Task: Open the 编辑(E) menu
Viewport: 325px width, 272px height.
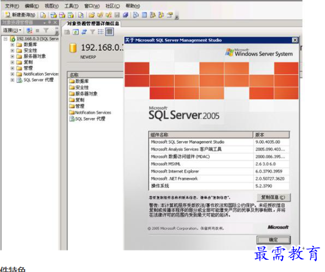Action: tap(31, 6)
